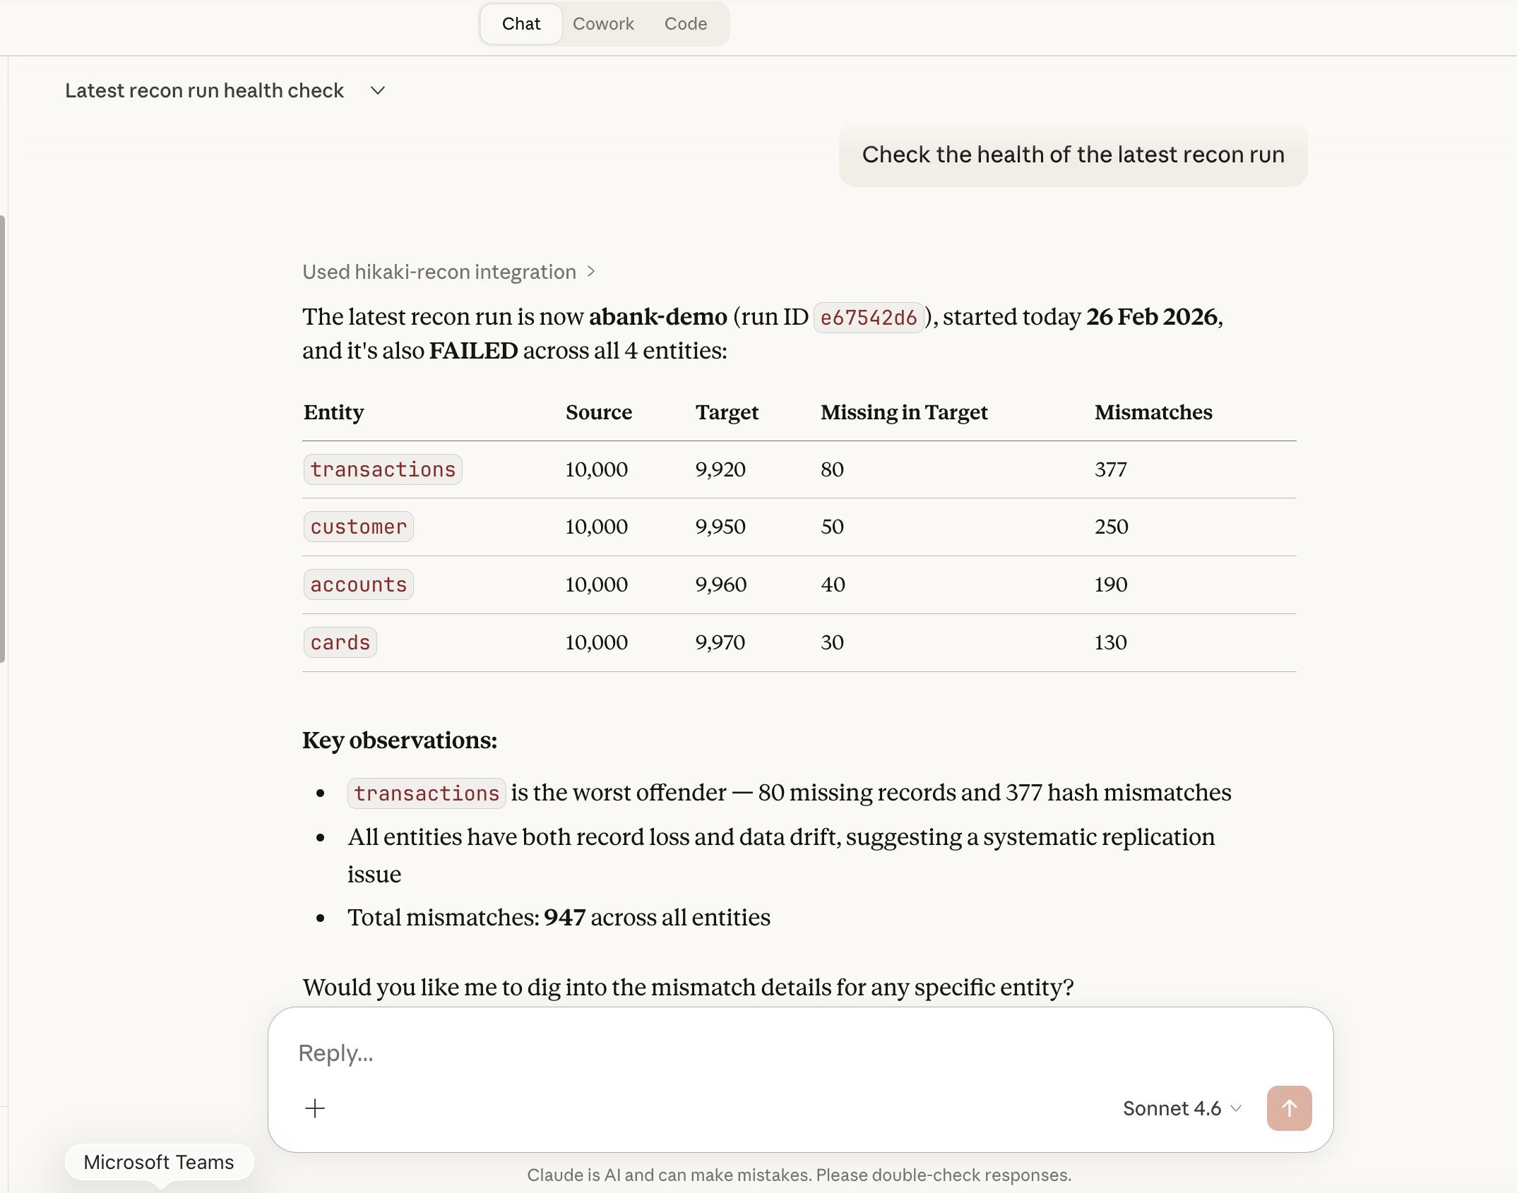
Task: Switch to the Code tab
Action: click(686, 24)
